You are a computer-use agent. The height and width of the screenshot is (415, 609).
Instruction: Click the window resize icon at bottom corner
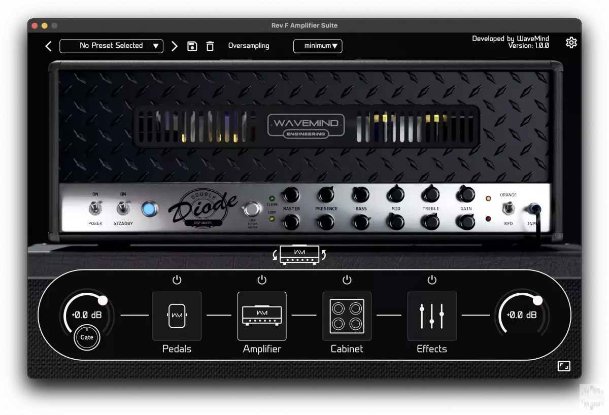point(564,366)
